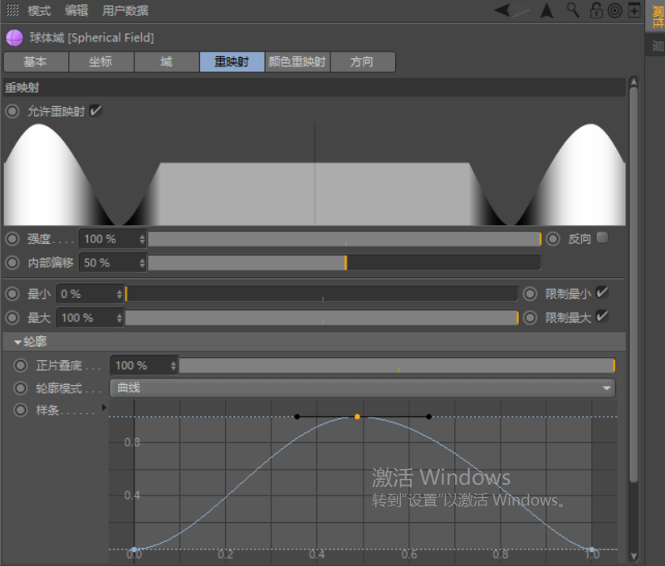This screenshot has width=665, height=566.
Task: Click the keyframe circle beside 限制最小
Action: [x=531, y=294]
